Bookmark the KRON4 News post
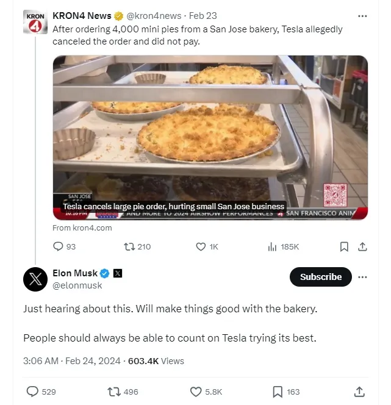 pyautogui.click(x=344, y=246)
